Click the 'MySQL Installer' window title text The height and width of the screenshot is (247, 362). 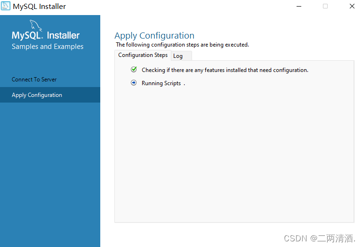(x=39, y=7)
